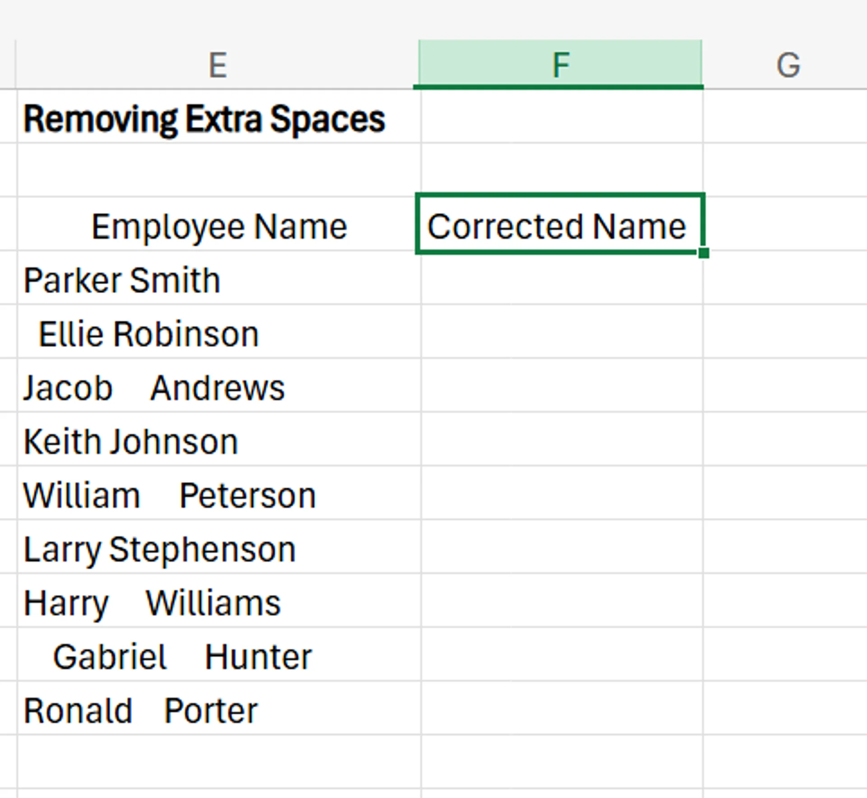This screenshot has height=798, width=867.
Task: Click the cell containing Parker Smith
Action: [217, 280]
